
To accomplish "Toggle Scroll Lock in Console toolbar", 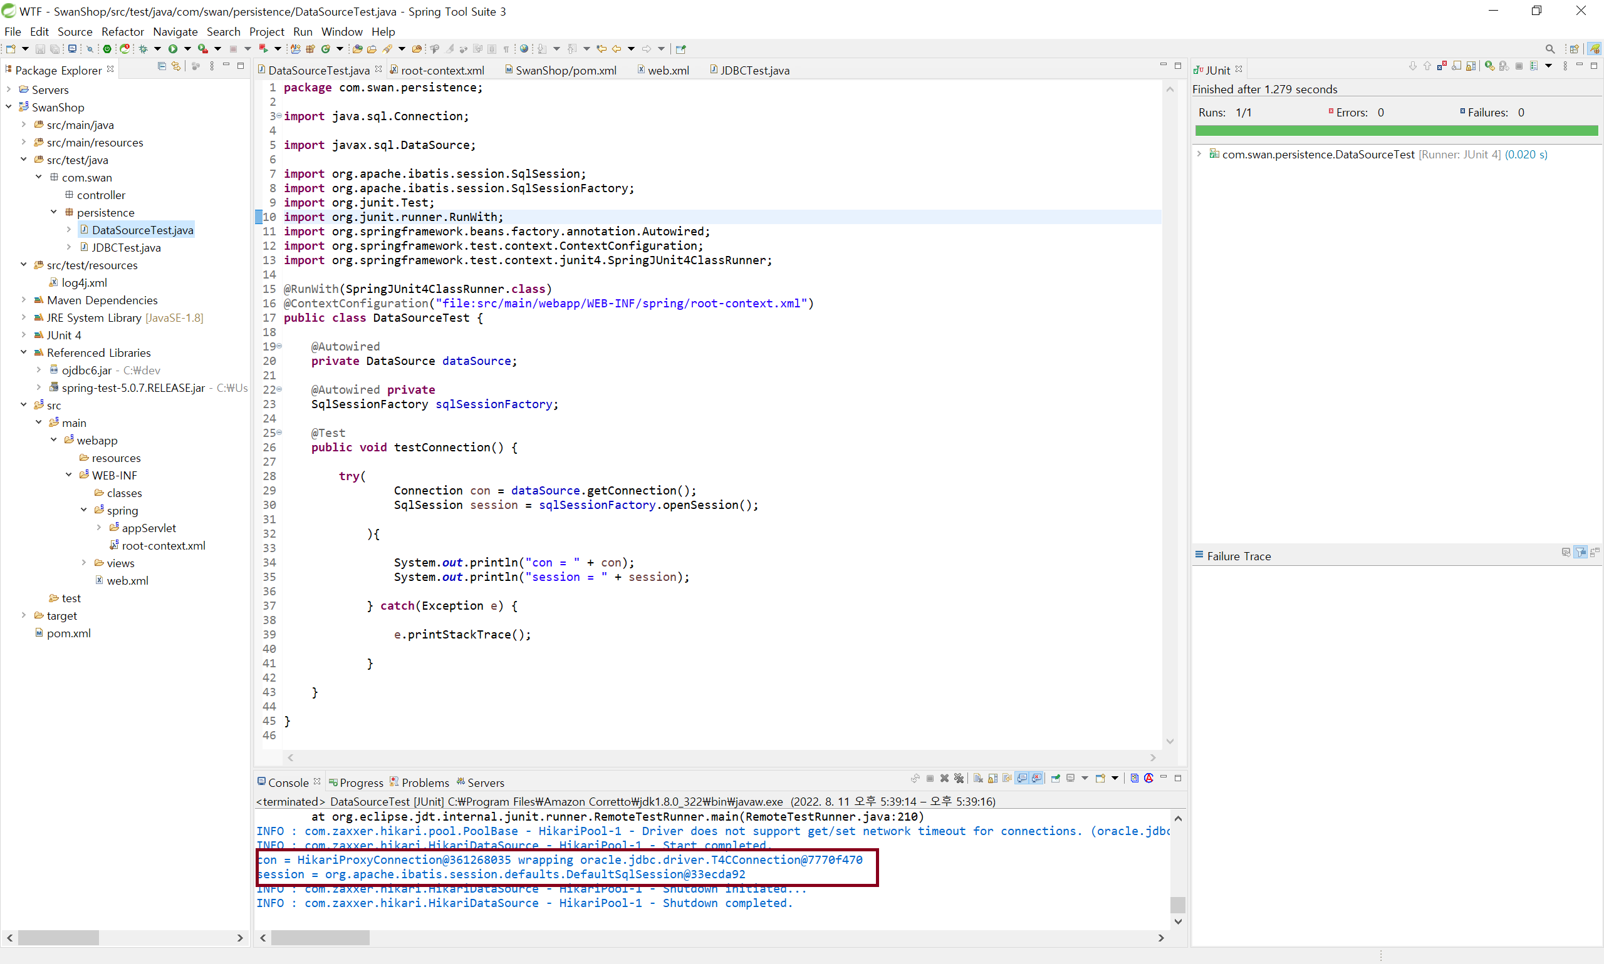I will [x=993, y=778].
